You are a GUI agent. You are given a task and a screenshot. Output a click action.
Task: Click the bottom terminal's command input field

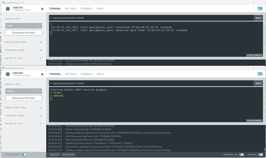(x=151, y=83)
